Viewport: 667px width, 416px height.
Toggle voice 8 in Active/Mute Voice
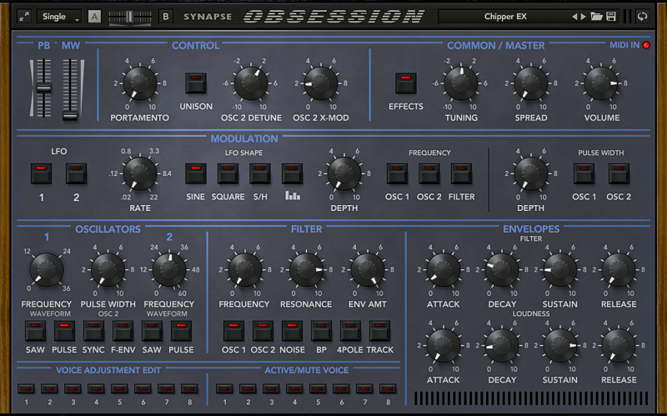tap(388, 388)
